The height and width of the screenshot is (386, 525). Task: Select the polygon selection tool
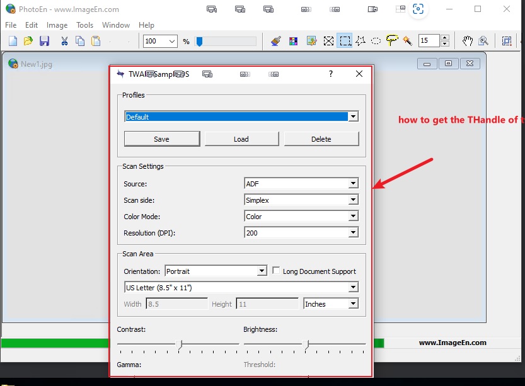click(x=361, y=41)
